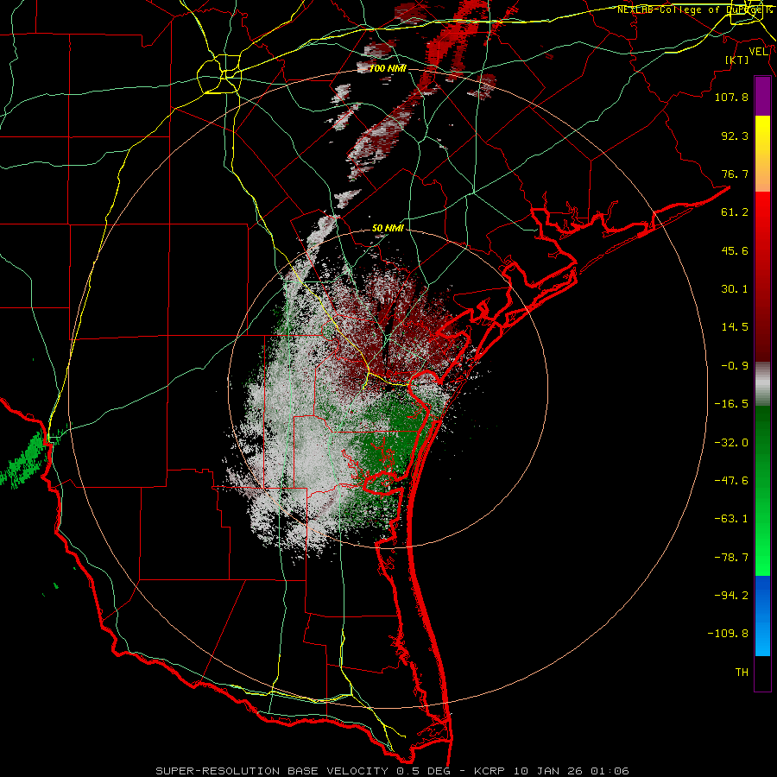This screenshot has width=777, height=777.
Task: Click the -47.6 legend value
Action: click(731, 481)
